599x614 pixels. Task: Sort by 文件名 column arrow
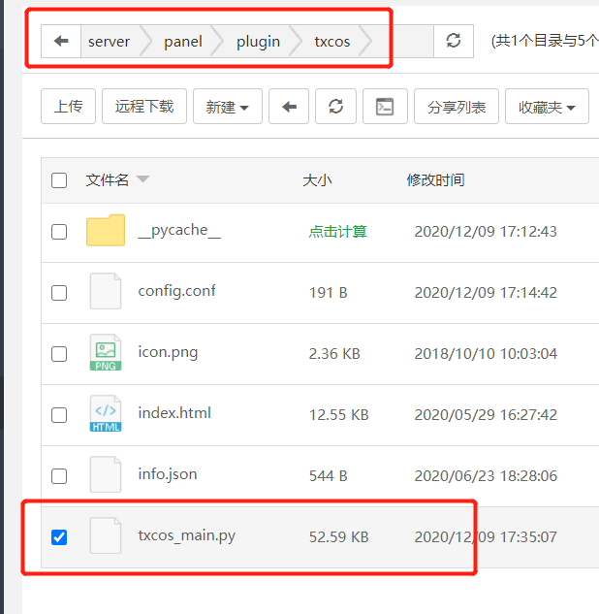coord(143,180)
